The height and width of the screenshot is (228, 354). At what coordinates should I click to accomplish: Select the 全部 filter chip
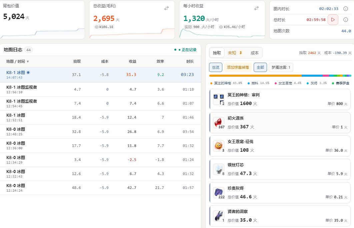click(x=260, y=67)
